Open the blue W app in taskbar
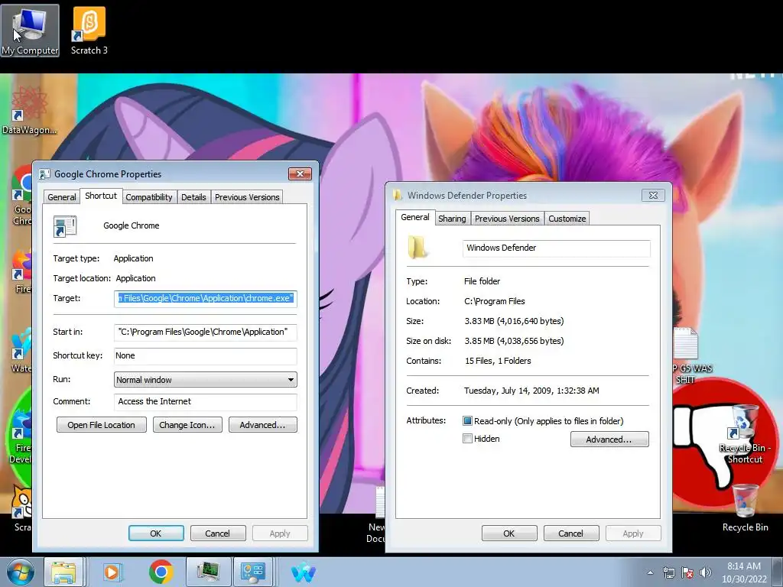 click(x=303, y=572)
